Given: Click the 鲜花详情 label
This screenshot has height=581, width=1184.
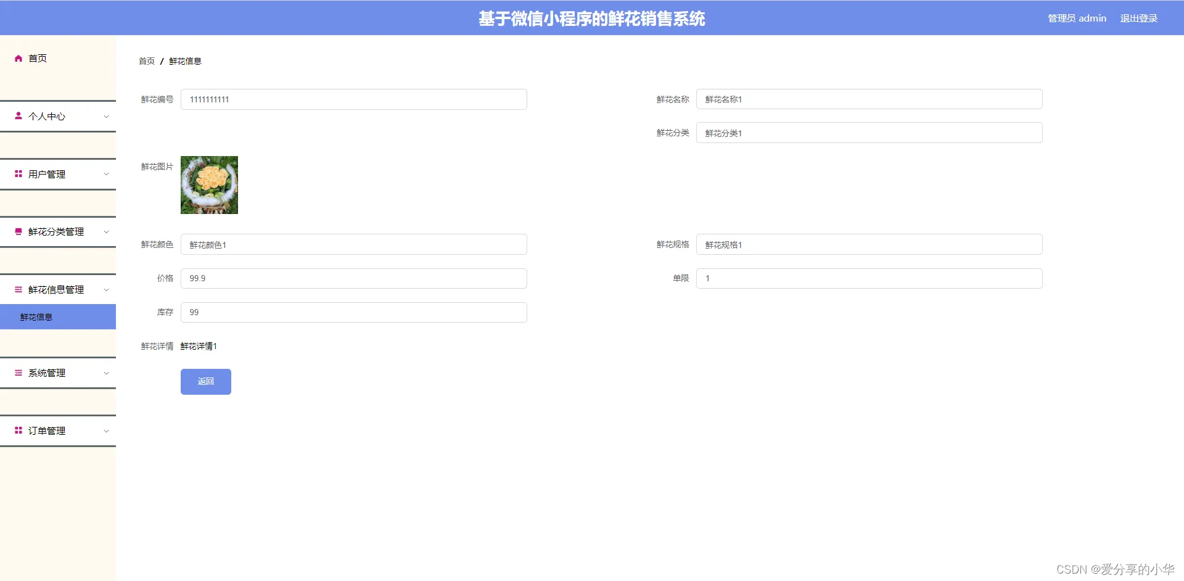Looking at the screenshot, I should pyautogui.click(x=157, y=346).
